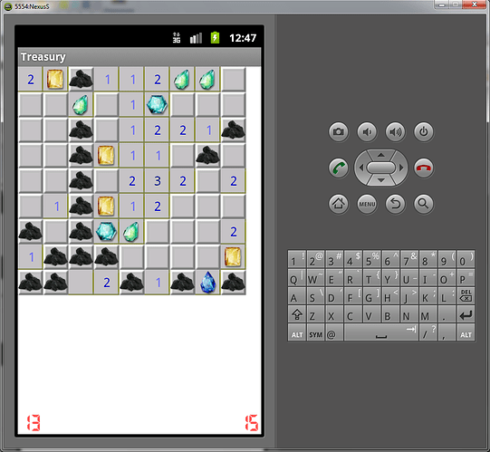
Task: Raise volume with the volume up button
Action: pos(395,132)
